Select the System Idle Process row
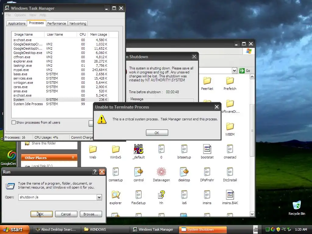 [x=60, y=104]
